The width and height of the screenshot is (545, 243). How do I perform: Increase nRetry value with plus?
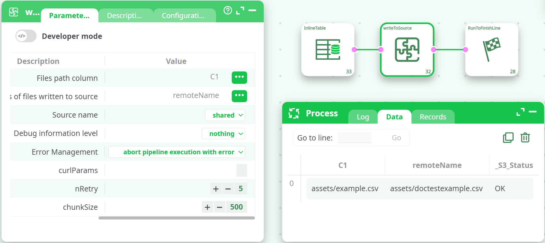216,189
